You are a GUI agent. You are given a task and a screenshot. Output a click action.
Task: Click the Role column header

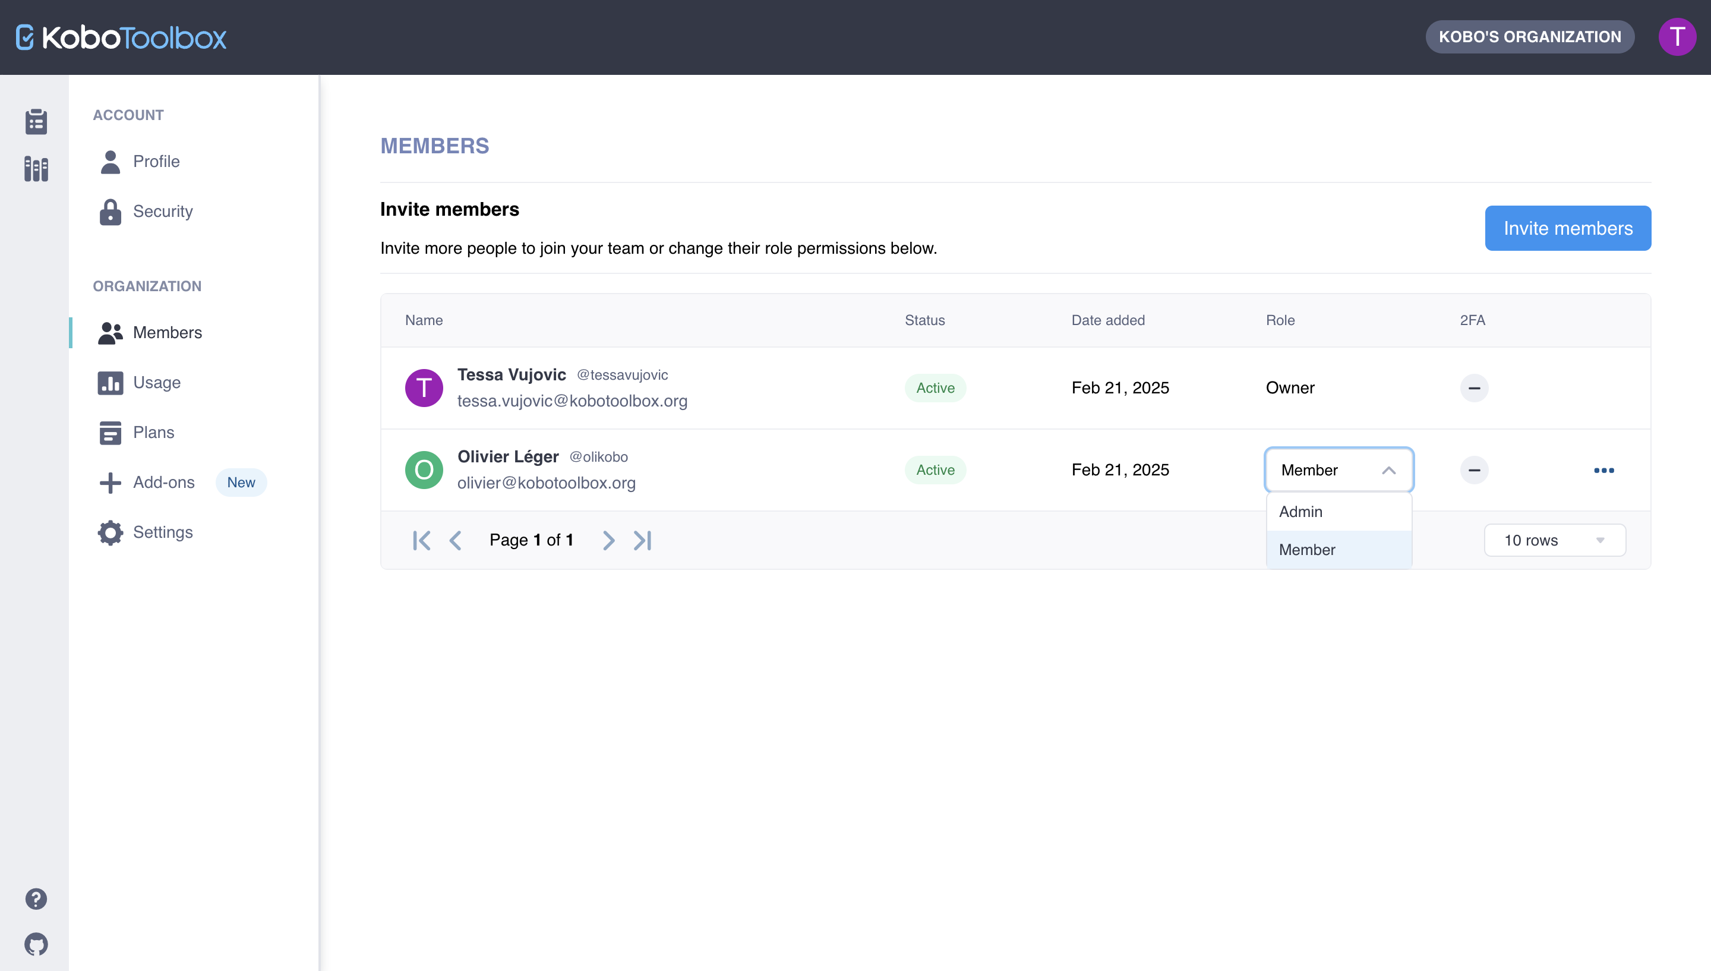tap(1280, 320)
